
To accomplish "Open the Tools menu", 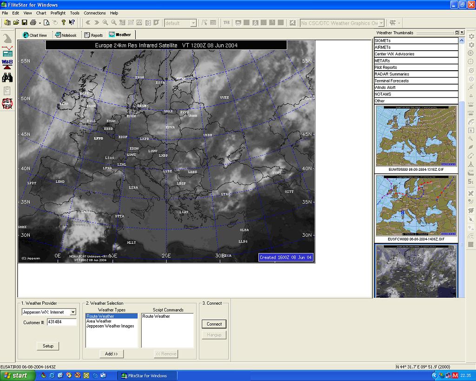I will tap(75, 13).
